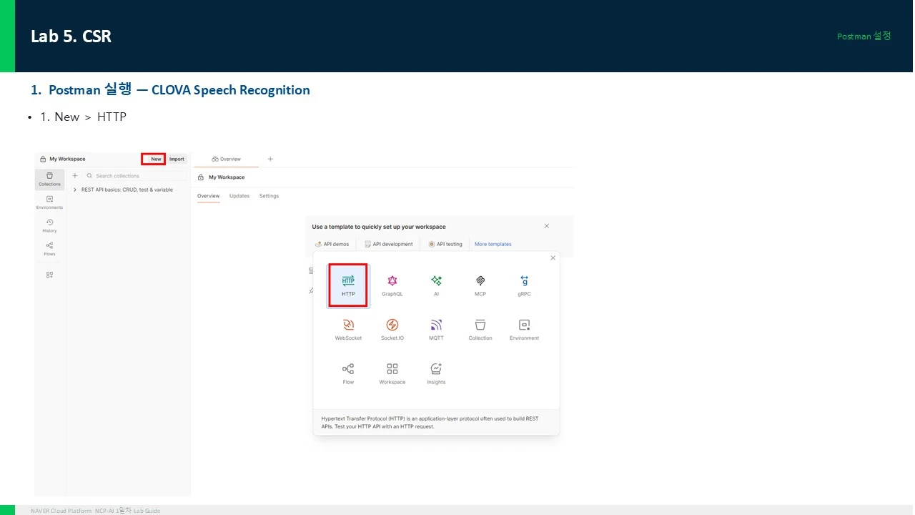
Task: Close the new item popup with its X
Action: (x=553, y=257)
